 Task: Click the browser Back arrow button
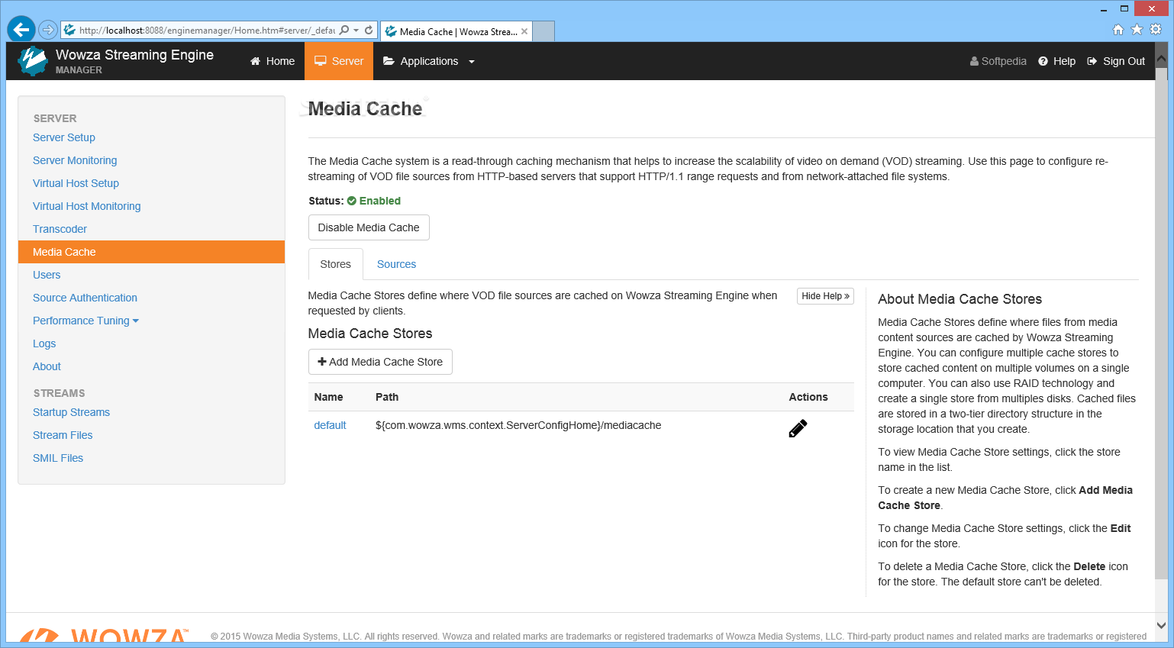[x=21, y=30]
